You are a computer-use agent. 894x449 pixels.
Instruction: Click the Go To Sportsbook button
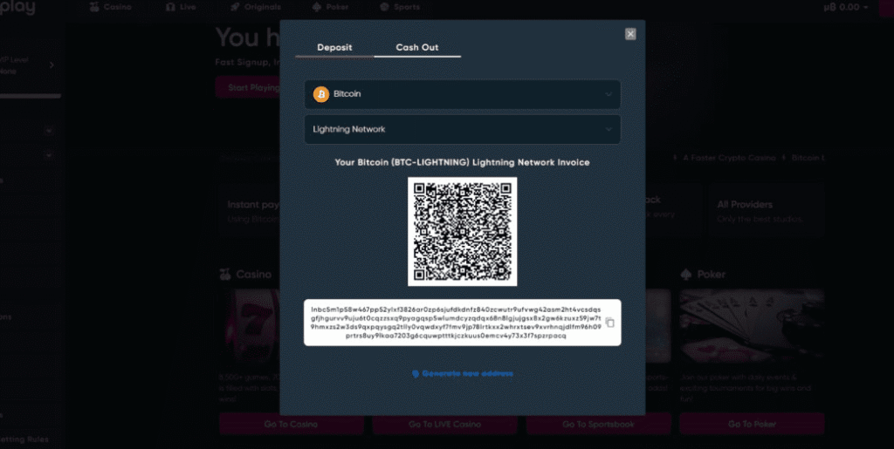599,424
